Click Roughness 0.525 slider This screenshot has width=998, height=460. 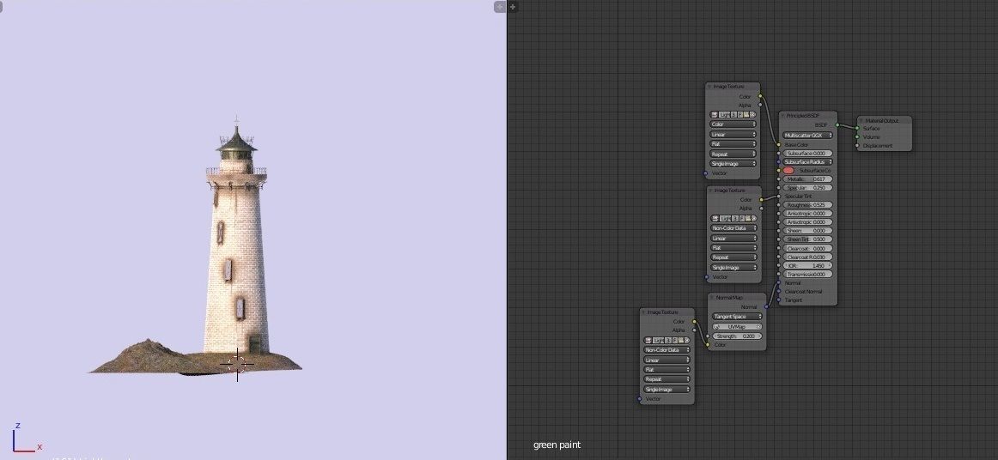pyautogui.click(x=807, y=205)
